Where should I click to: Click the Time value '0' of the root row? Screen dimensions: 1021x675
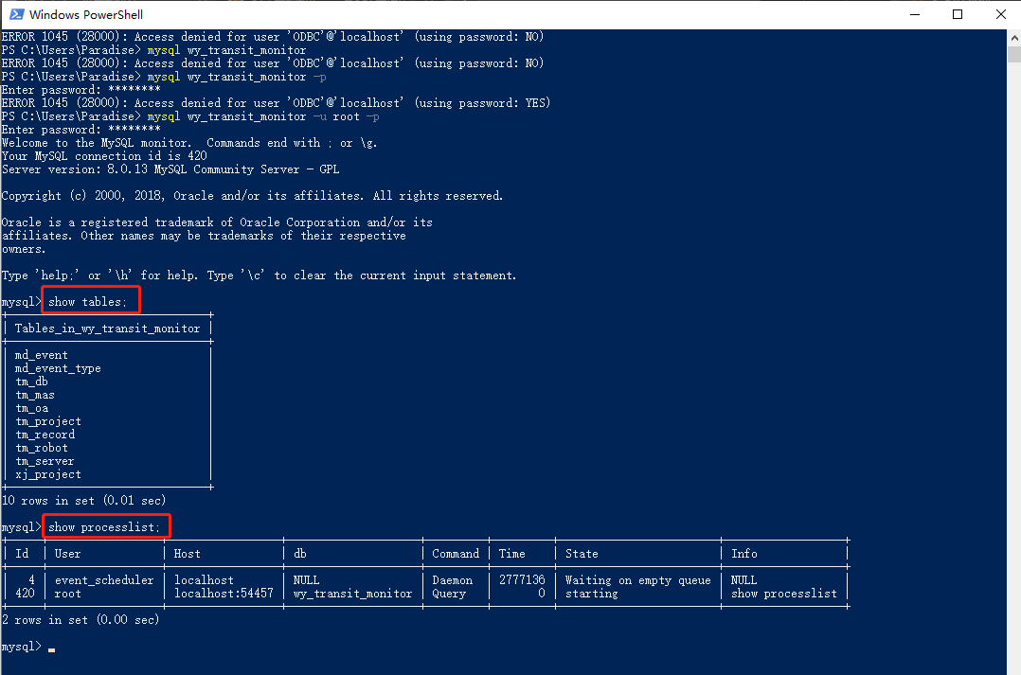pos(542,594)
